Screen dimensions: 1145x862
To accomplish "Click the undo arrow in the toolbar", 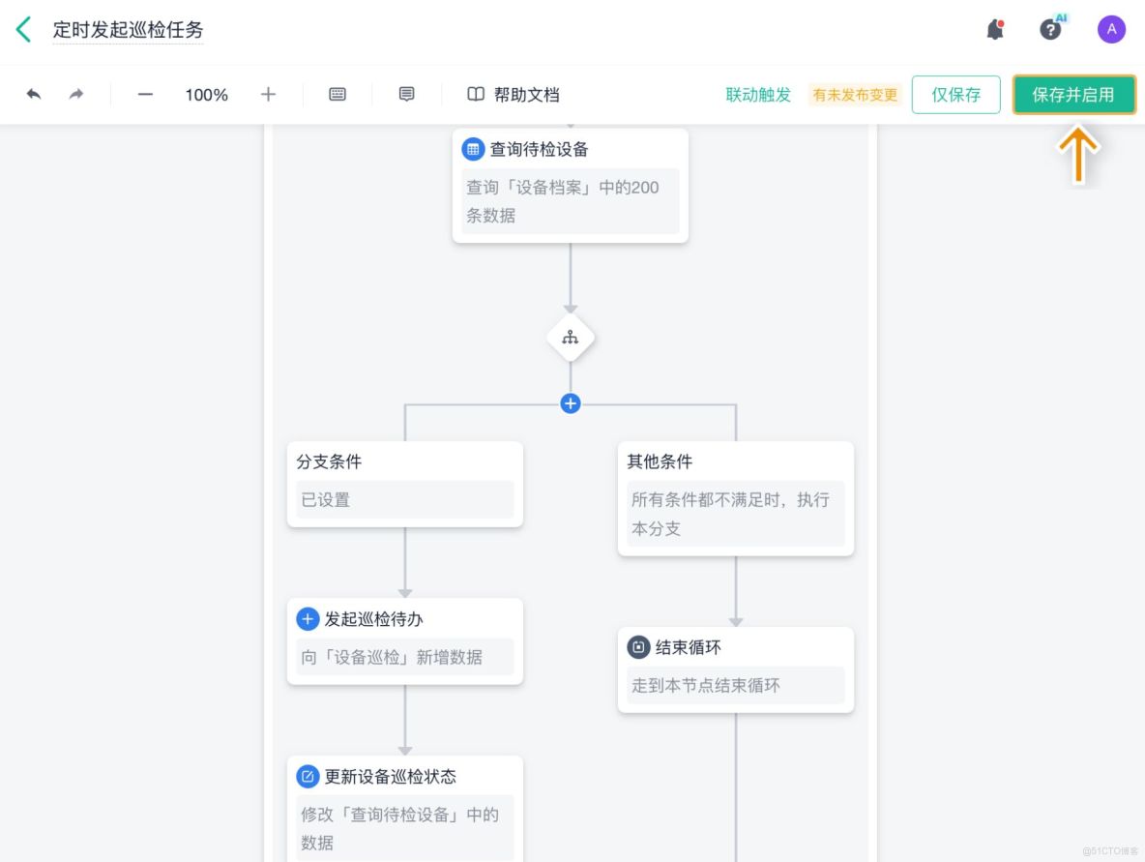I will (33, 95).
